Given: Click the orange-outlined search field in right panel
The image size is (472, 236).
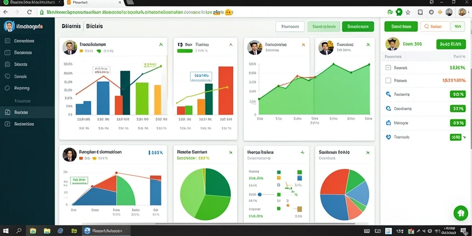Looking at the screenshot, I should point(435,26).
